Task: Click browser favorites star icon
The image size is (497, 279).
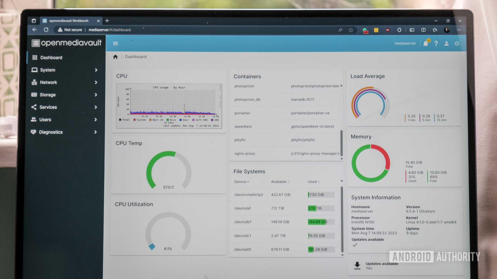Action: point(351,30)
